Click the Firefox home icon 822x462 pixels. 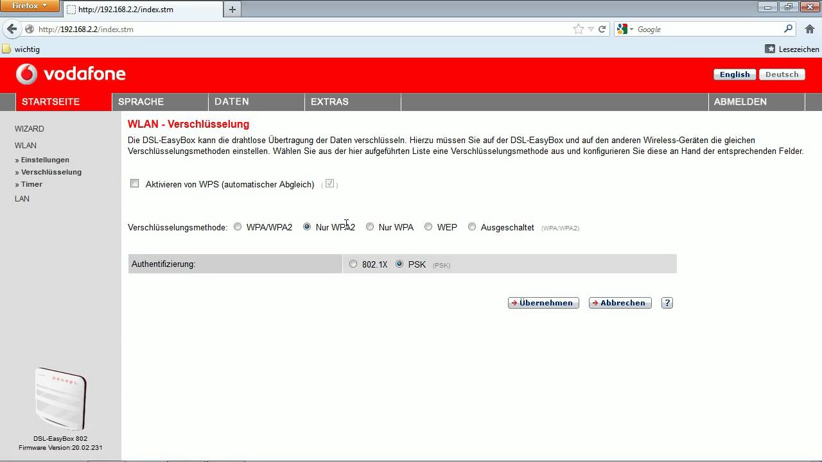click(809, 29)
